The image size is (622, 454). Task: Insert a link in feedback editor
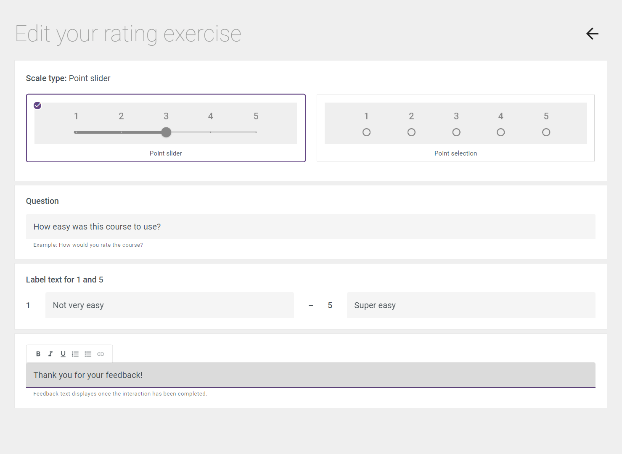[101, 354]
